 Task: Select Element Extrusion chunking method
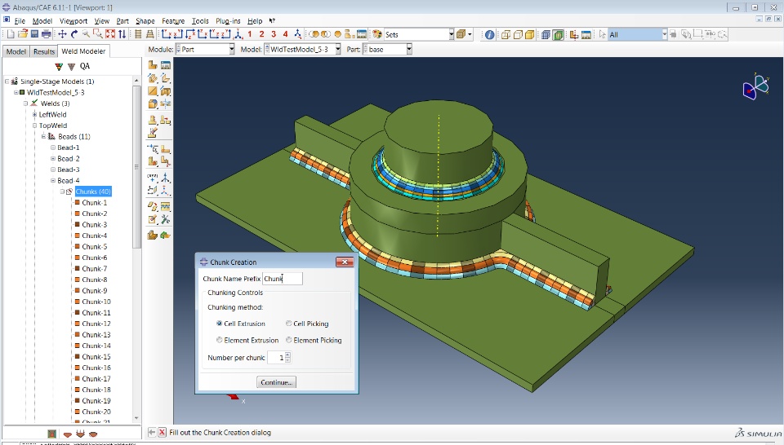pos(220,340)
